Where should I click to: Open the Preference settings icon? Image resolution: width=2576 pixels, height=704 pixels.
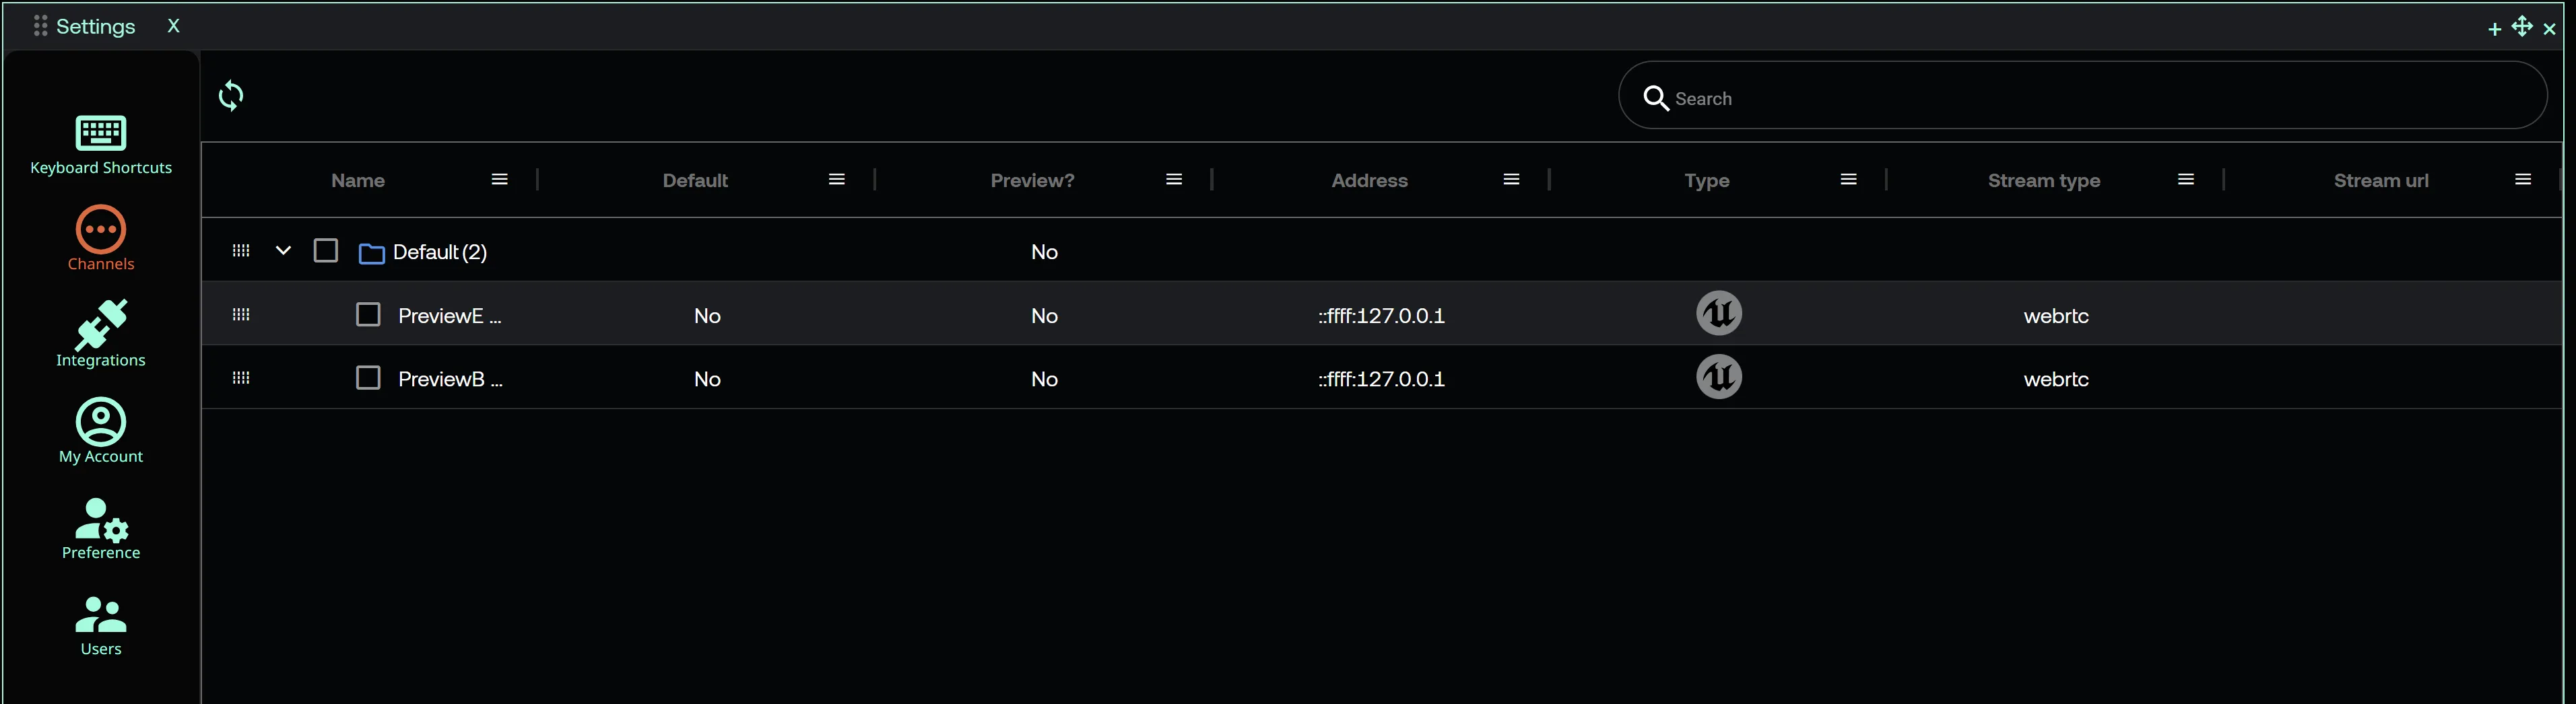(x=101, y=519)
